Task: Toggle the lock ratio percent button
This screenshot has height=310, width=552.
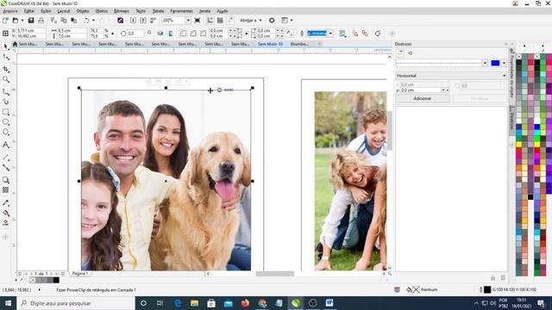Action: [x=113, y=34]
